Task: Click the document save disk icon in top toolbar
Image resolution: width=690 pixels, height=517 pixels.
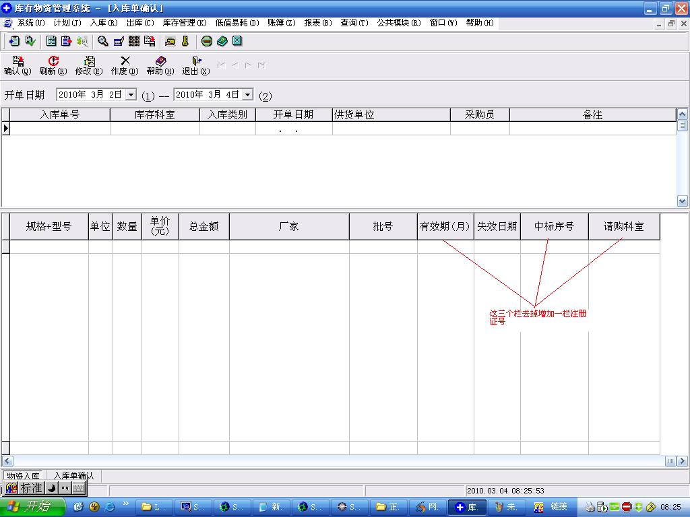Action: (150, 41)
